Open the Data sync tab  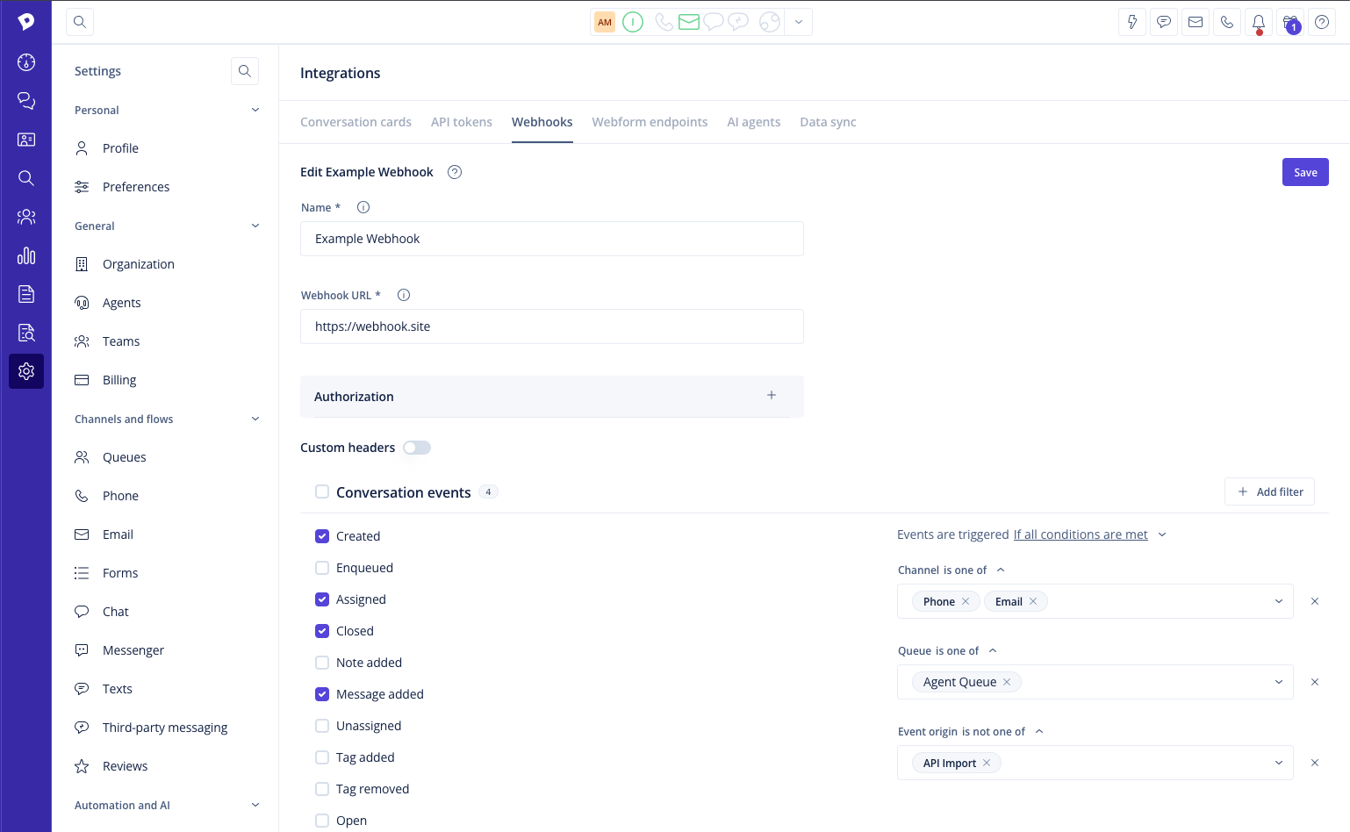pos(827,122)
